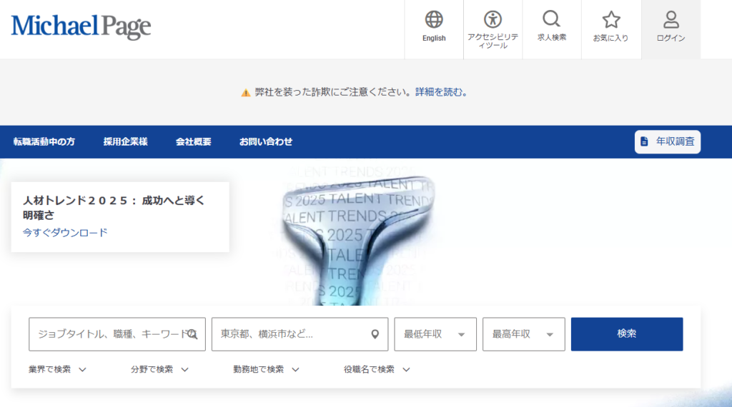The width and height of the screenshot is (732, 407).
Task: Open the 最高年収 dropdown
Action: pyautogui.click(x=523, y=334)
